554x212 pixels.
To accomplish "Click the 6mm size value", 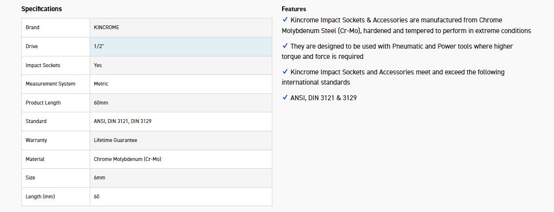I will point(99,178).
